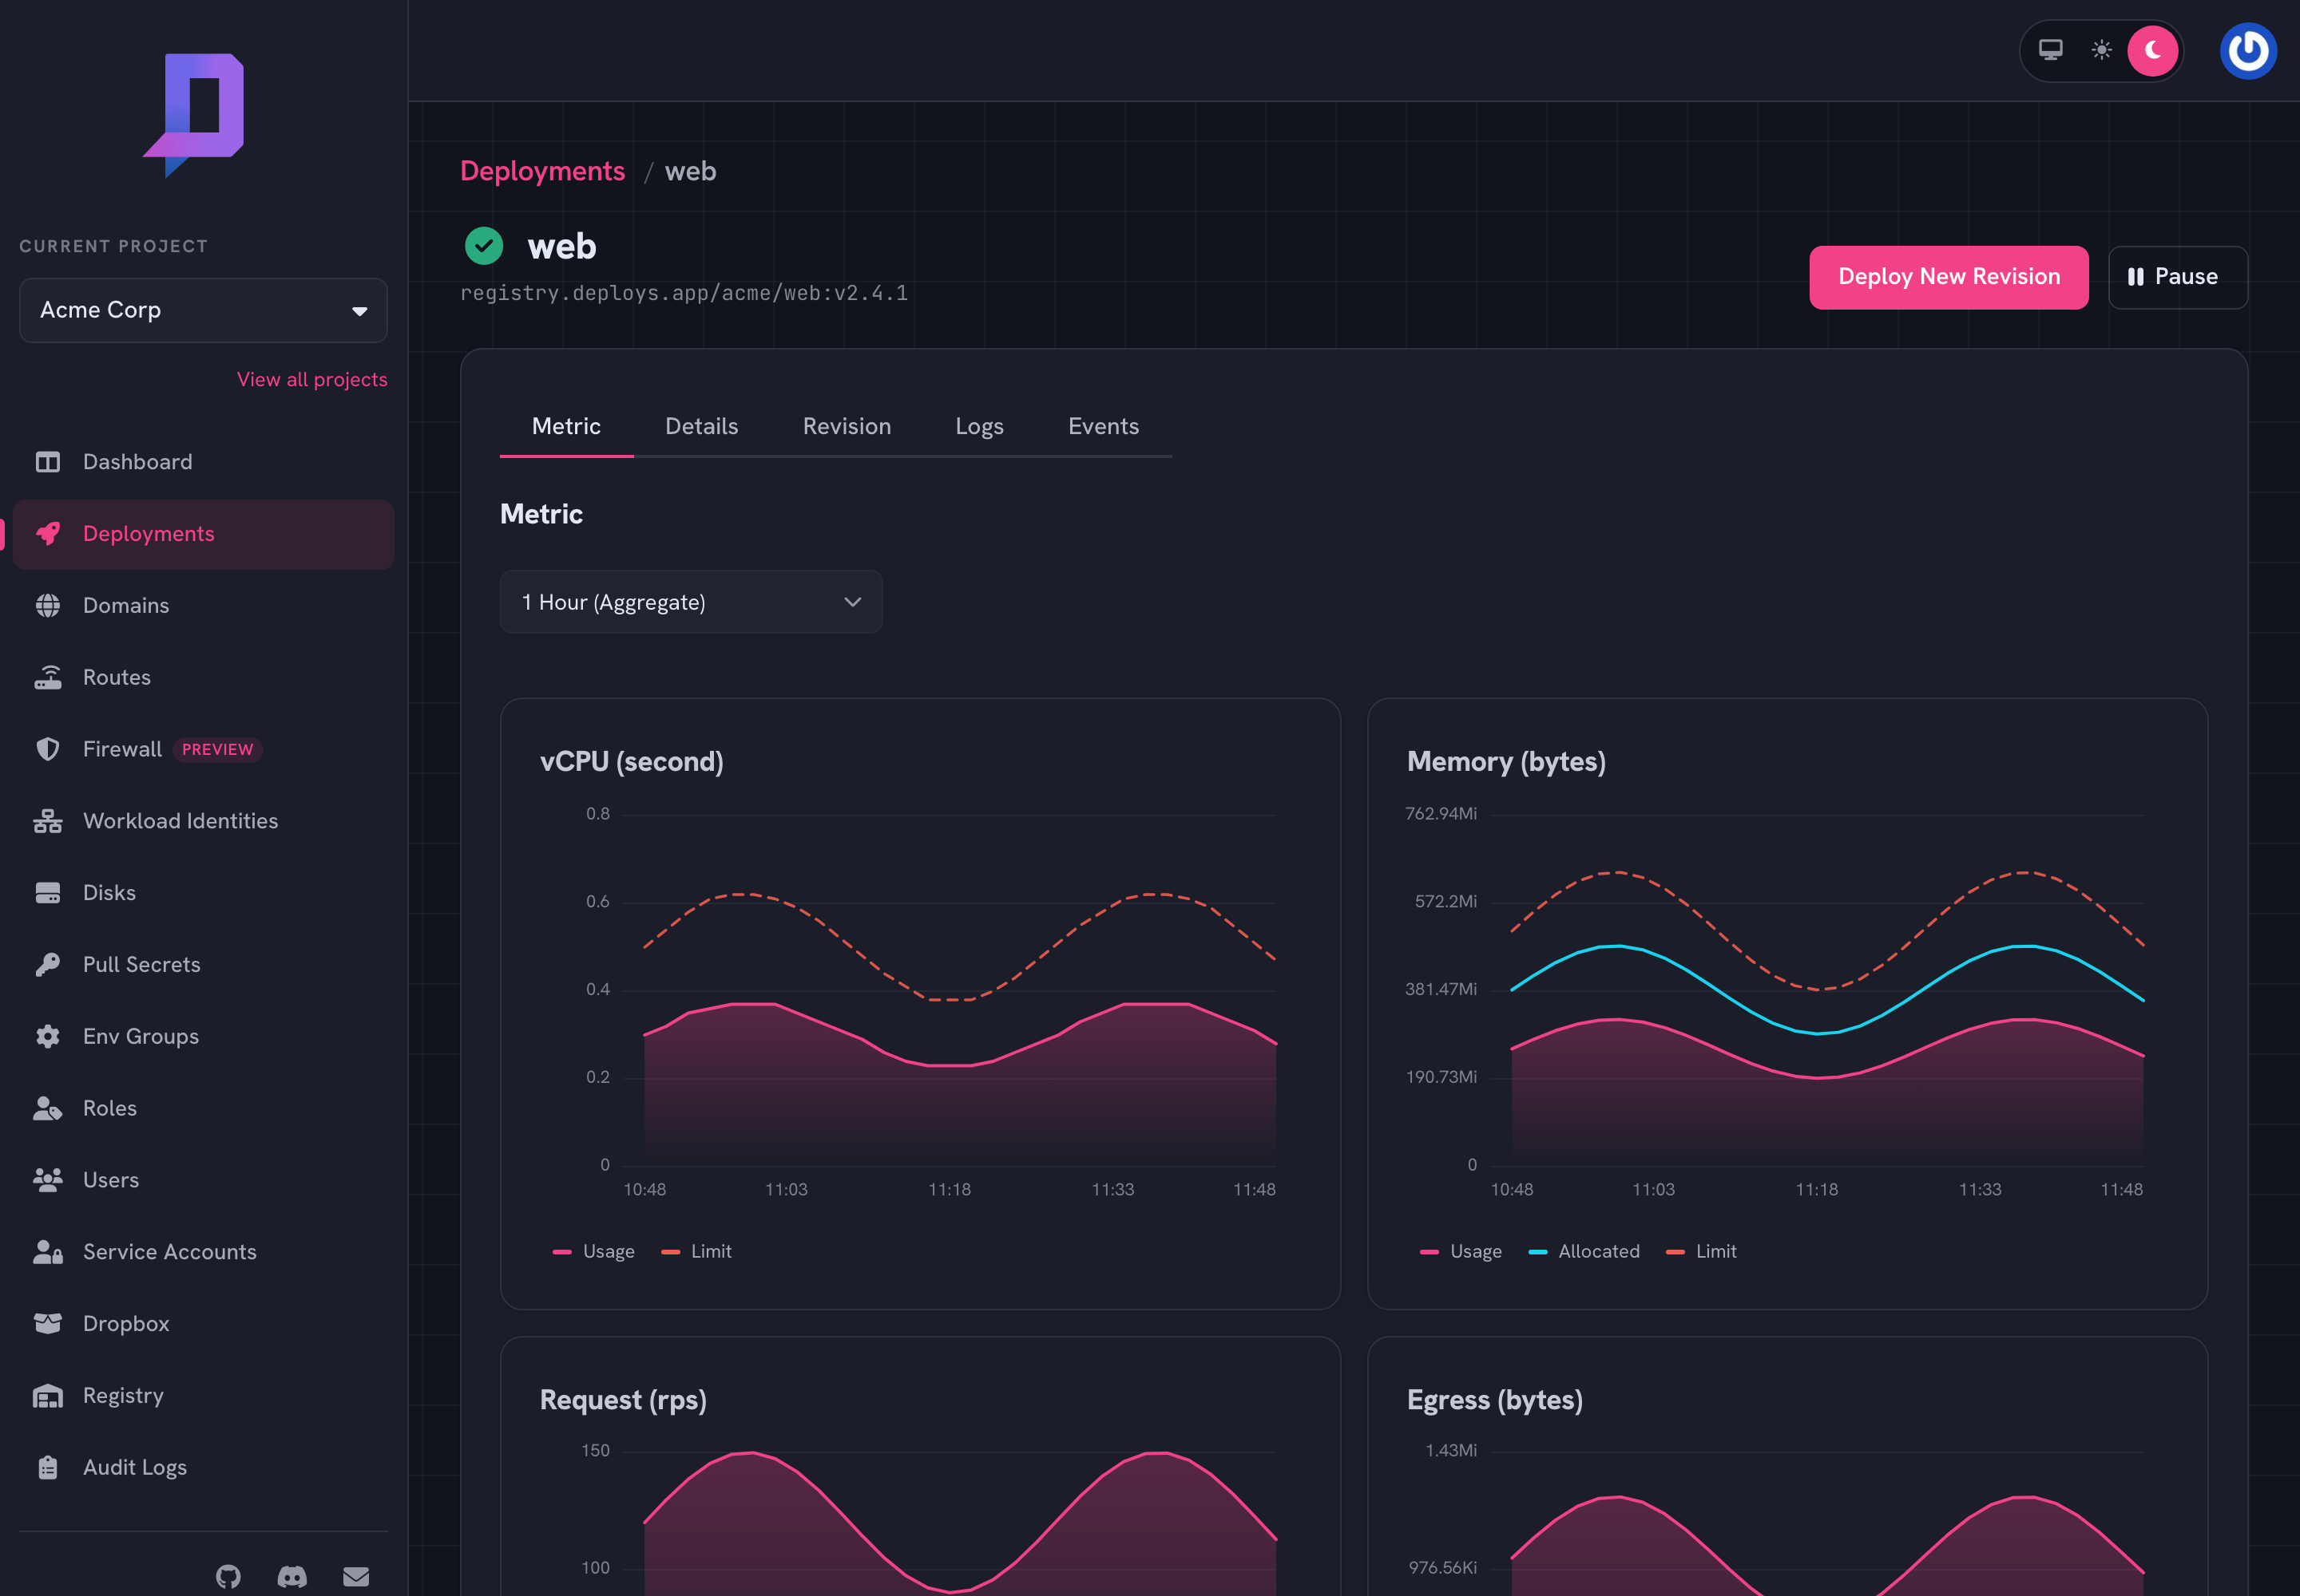Viewport: 2300px width, 1596px height.
Task: Click the Deploys app logo
Action: 194,114
